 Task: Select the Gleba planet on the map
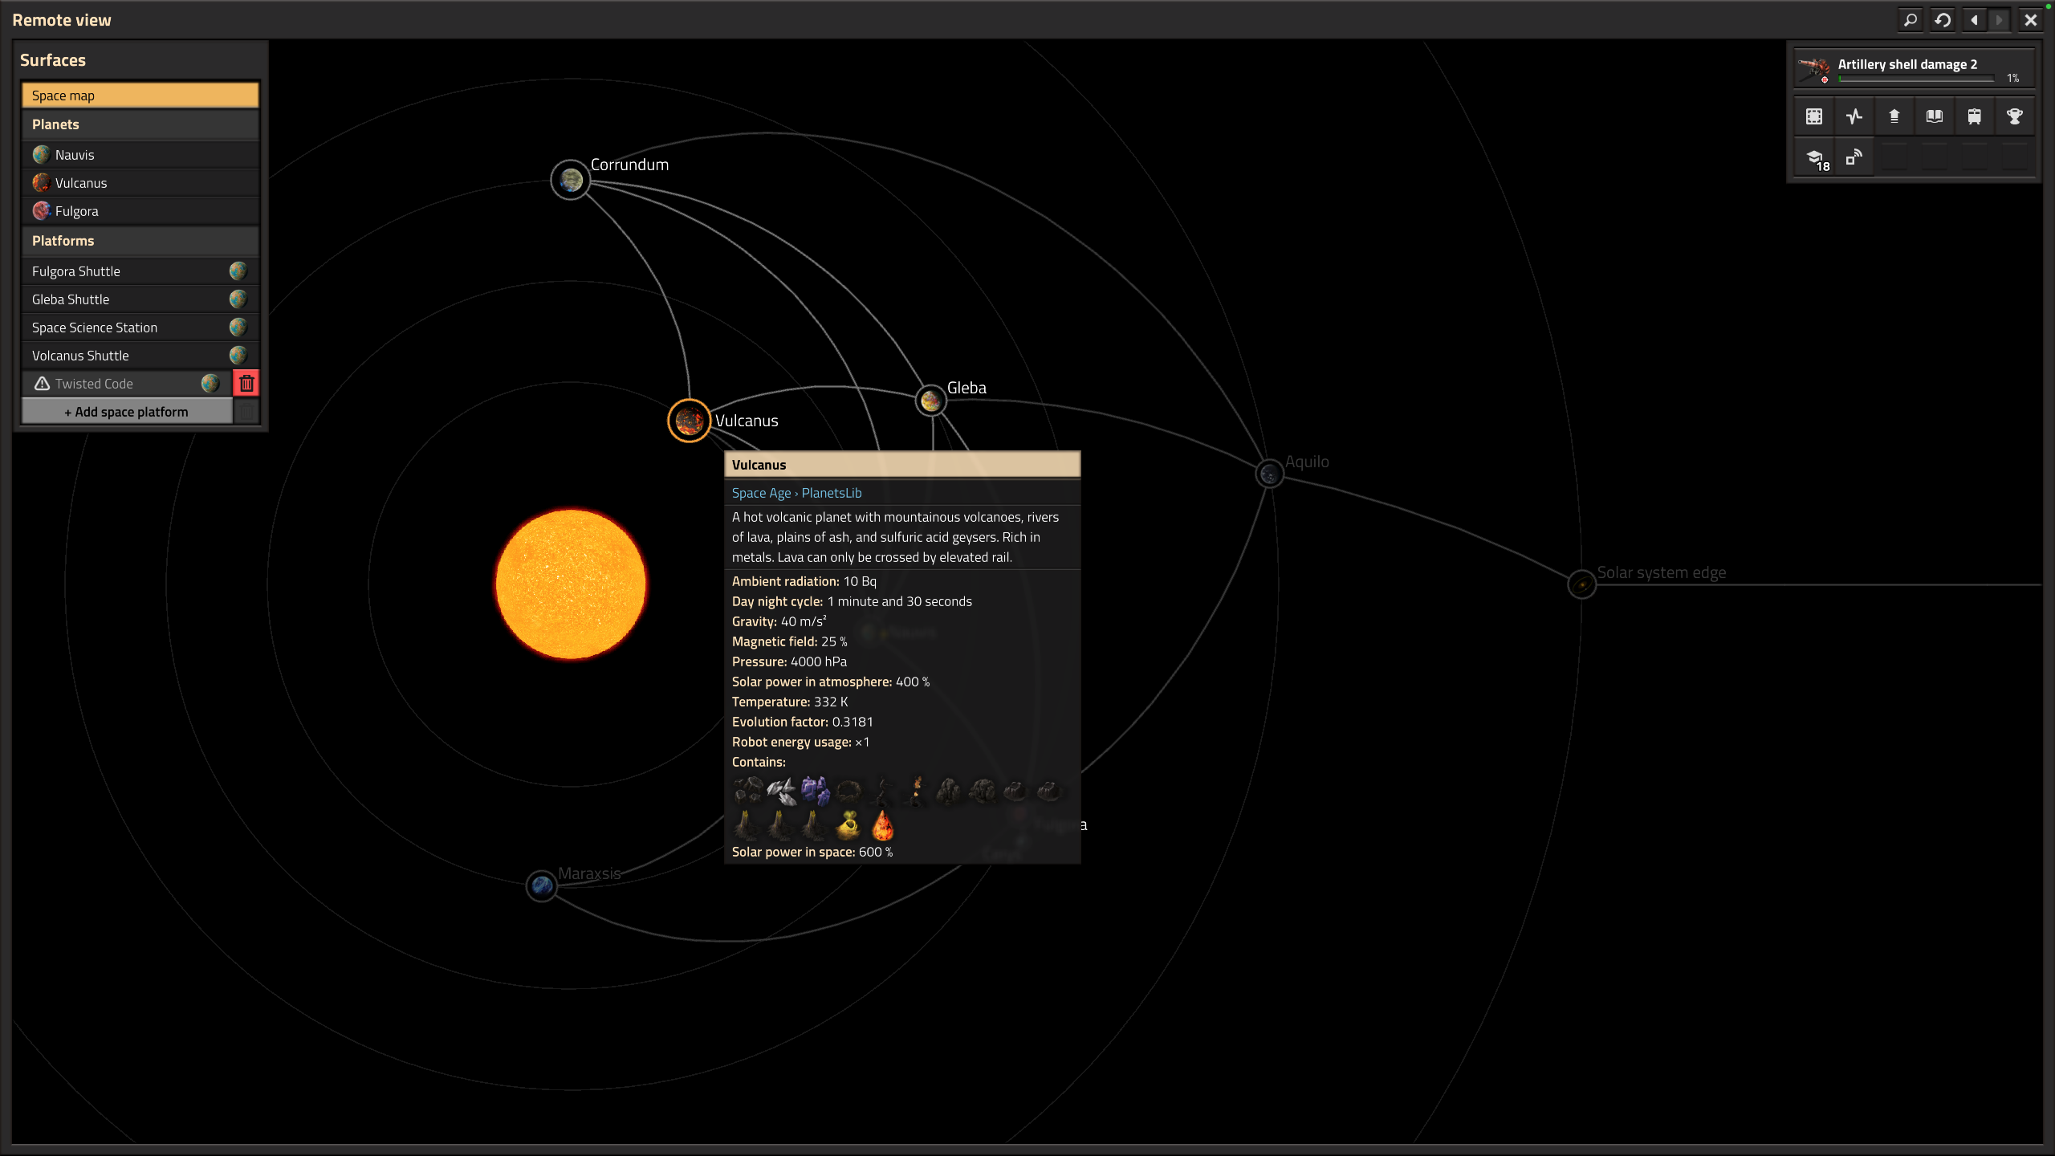(931, 400)
